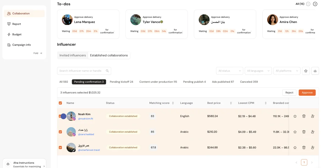Screen dimensions: 321x168
Task: Uncheck the عمر فاروق row checkbox
Action: [x=60, y=147]
